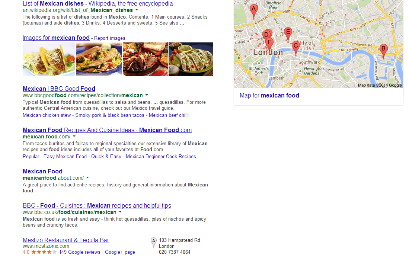Open Map for mexican food link
Viewport: 409px width, 256px height.
point(269,95)
